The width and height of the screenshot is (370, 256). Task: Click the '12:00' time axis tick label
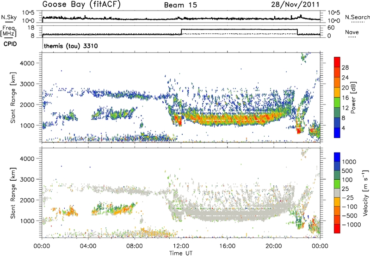181,246
